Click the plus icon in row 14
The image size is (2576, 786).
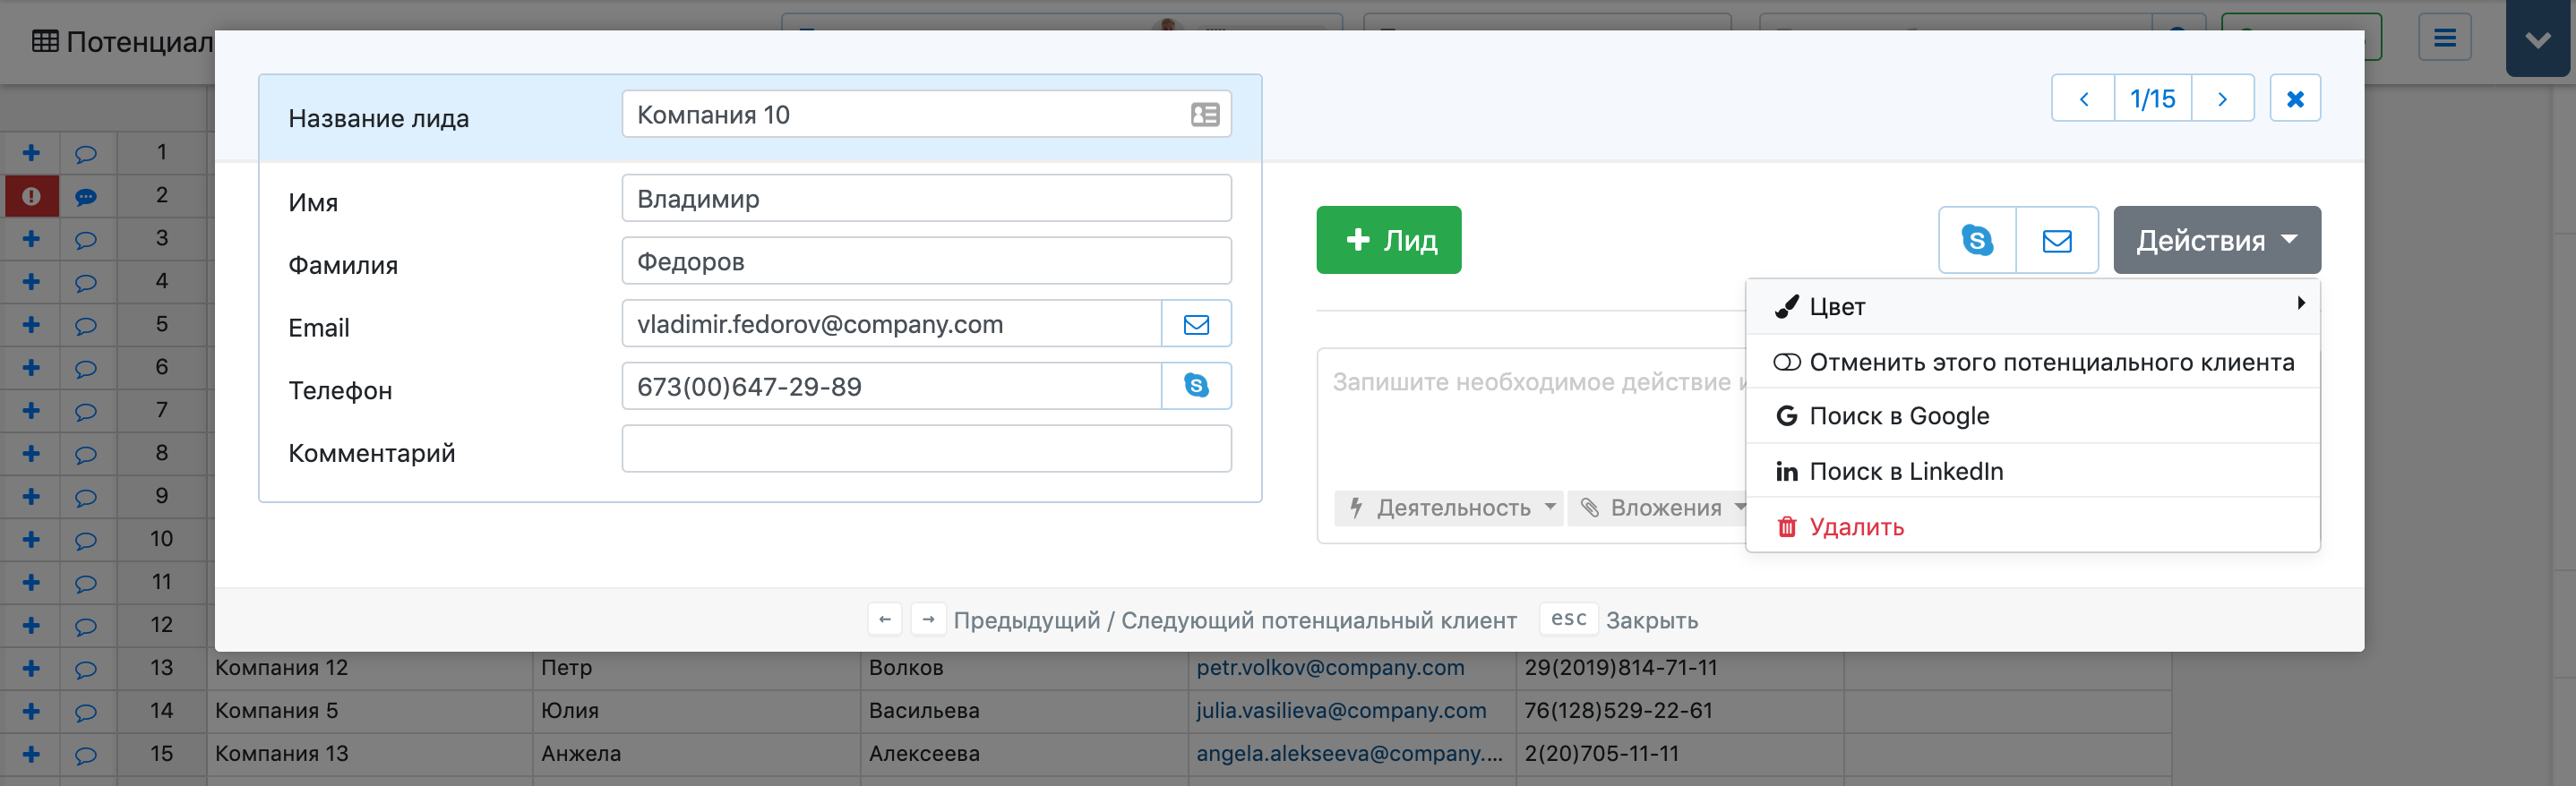[x=31, y=711]
